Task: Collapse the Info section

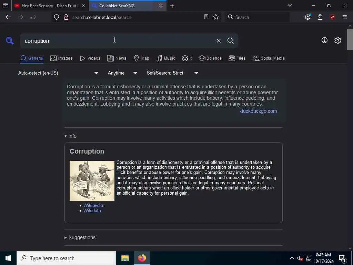Action: coord(70,136)
